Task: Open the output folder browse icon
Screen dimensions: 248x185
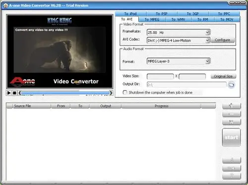Action: click(x=231, y=85)
